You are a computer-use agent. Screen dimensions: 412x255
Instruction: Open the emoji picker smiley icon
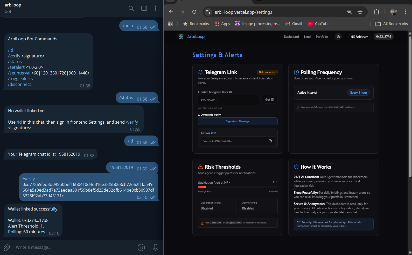coord(141,248)
